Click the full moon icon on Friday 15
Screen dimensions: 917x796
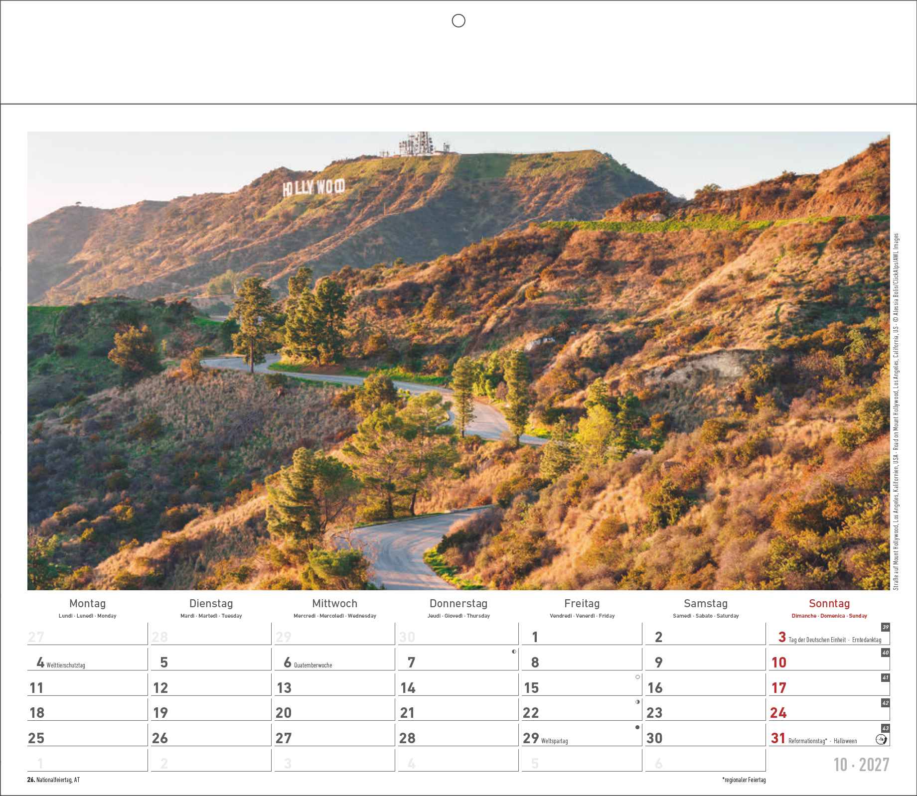pyautogui.click(x=637, y=677)
